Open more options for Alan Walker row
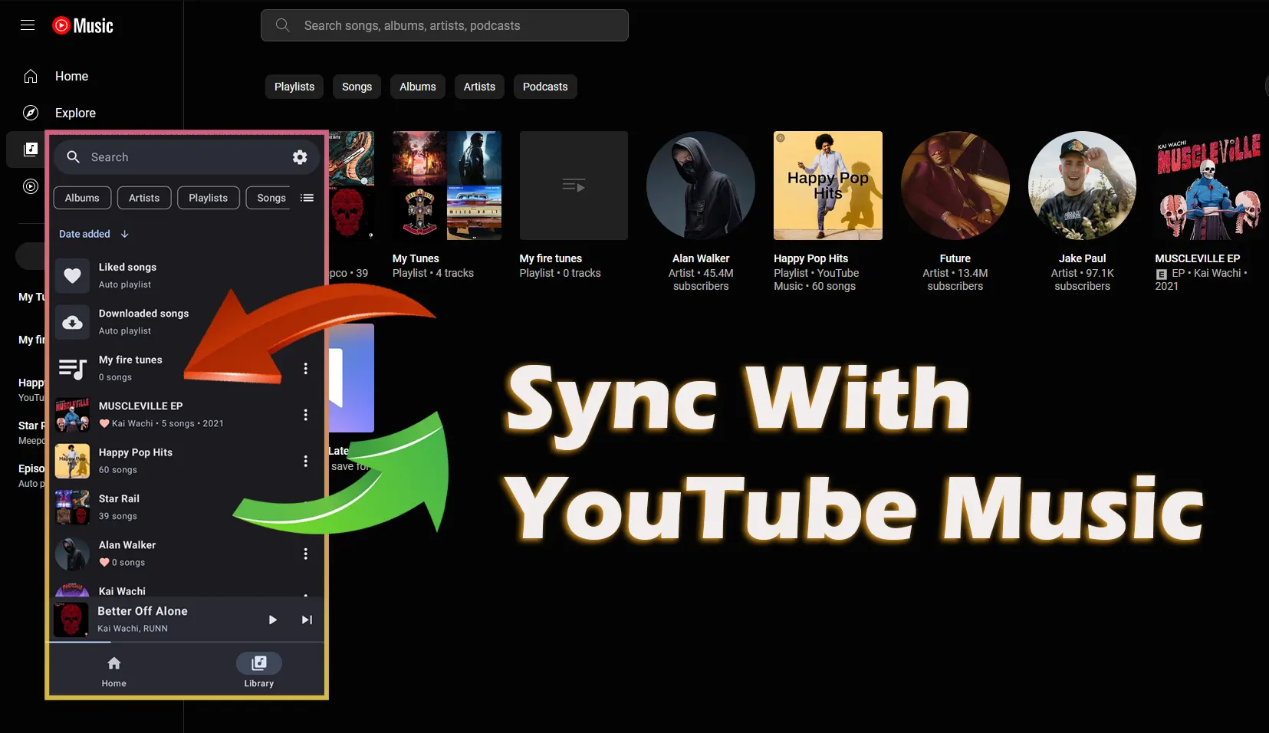This screenshot has height=733, width=1269. pyautogui.click(x=306, y=554)
